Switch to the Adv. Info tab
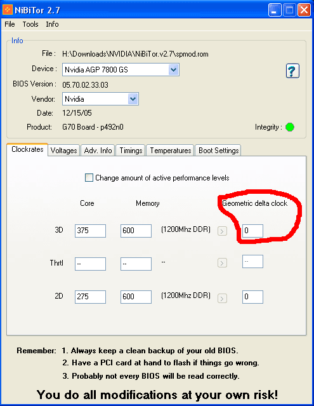 pyautogui.click(x=98, y=151)
